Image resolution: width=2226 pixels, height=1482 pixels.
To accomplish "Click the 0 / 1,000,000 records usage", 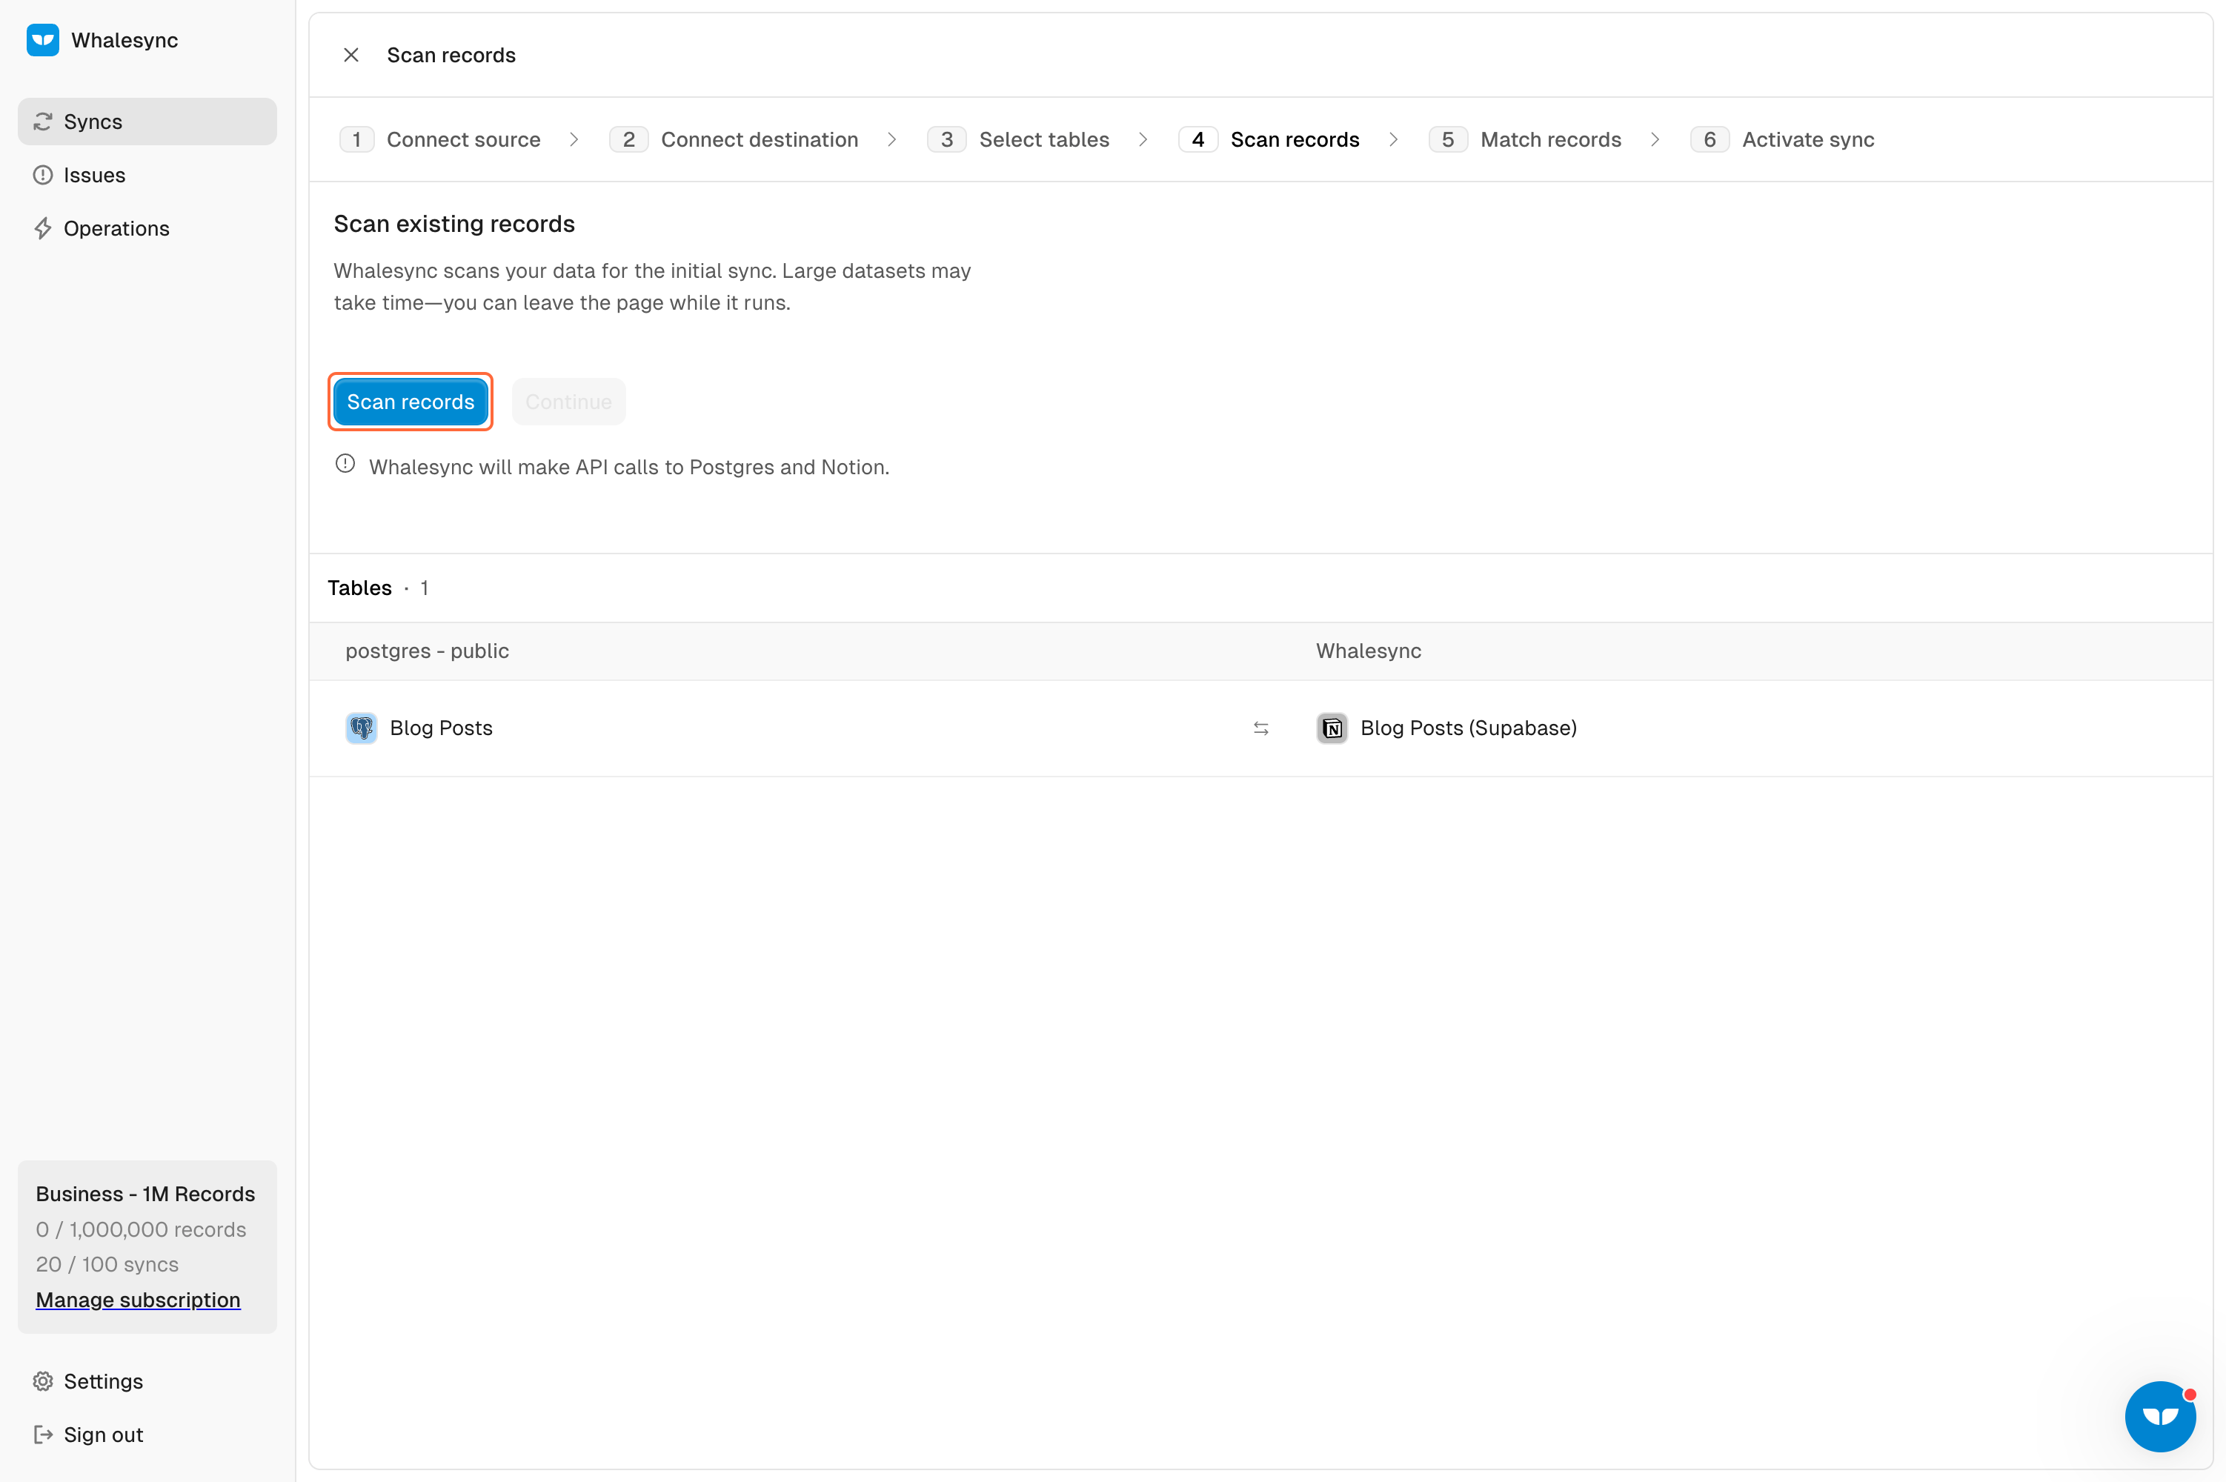I will tap(141, 1229).
